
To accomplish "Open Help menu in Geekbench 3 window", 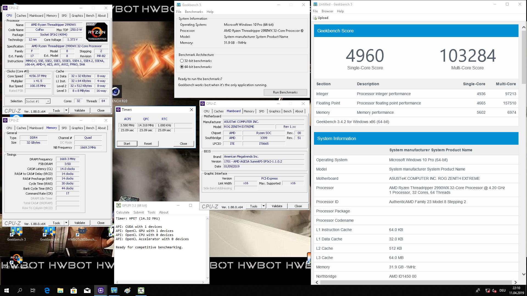I will pyautogui.click(x=210, y=12).
